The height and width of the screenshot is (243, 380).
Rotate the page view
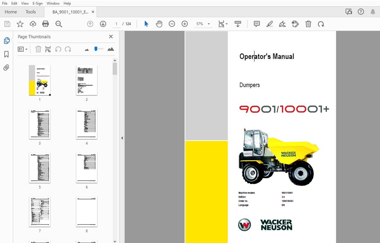[x=321, y=24]
